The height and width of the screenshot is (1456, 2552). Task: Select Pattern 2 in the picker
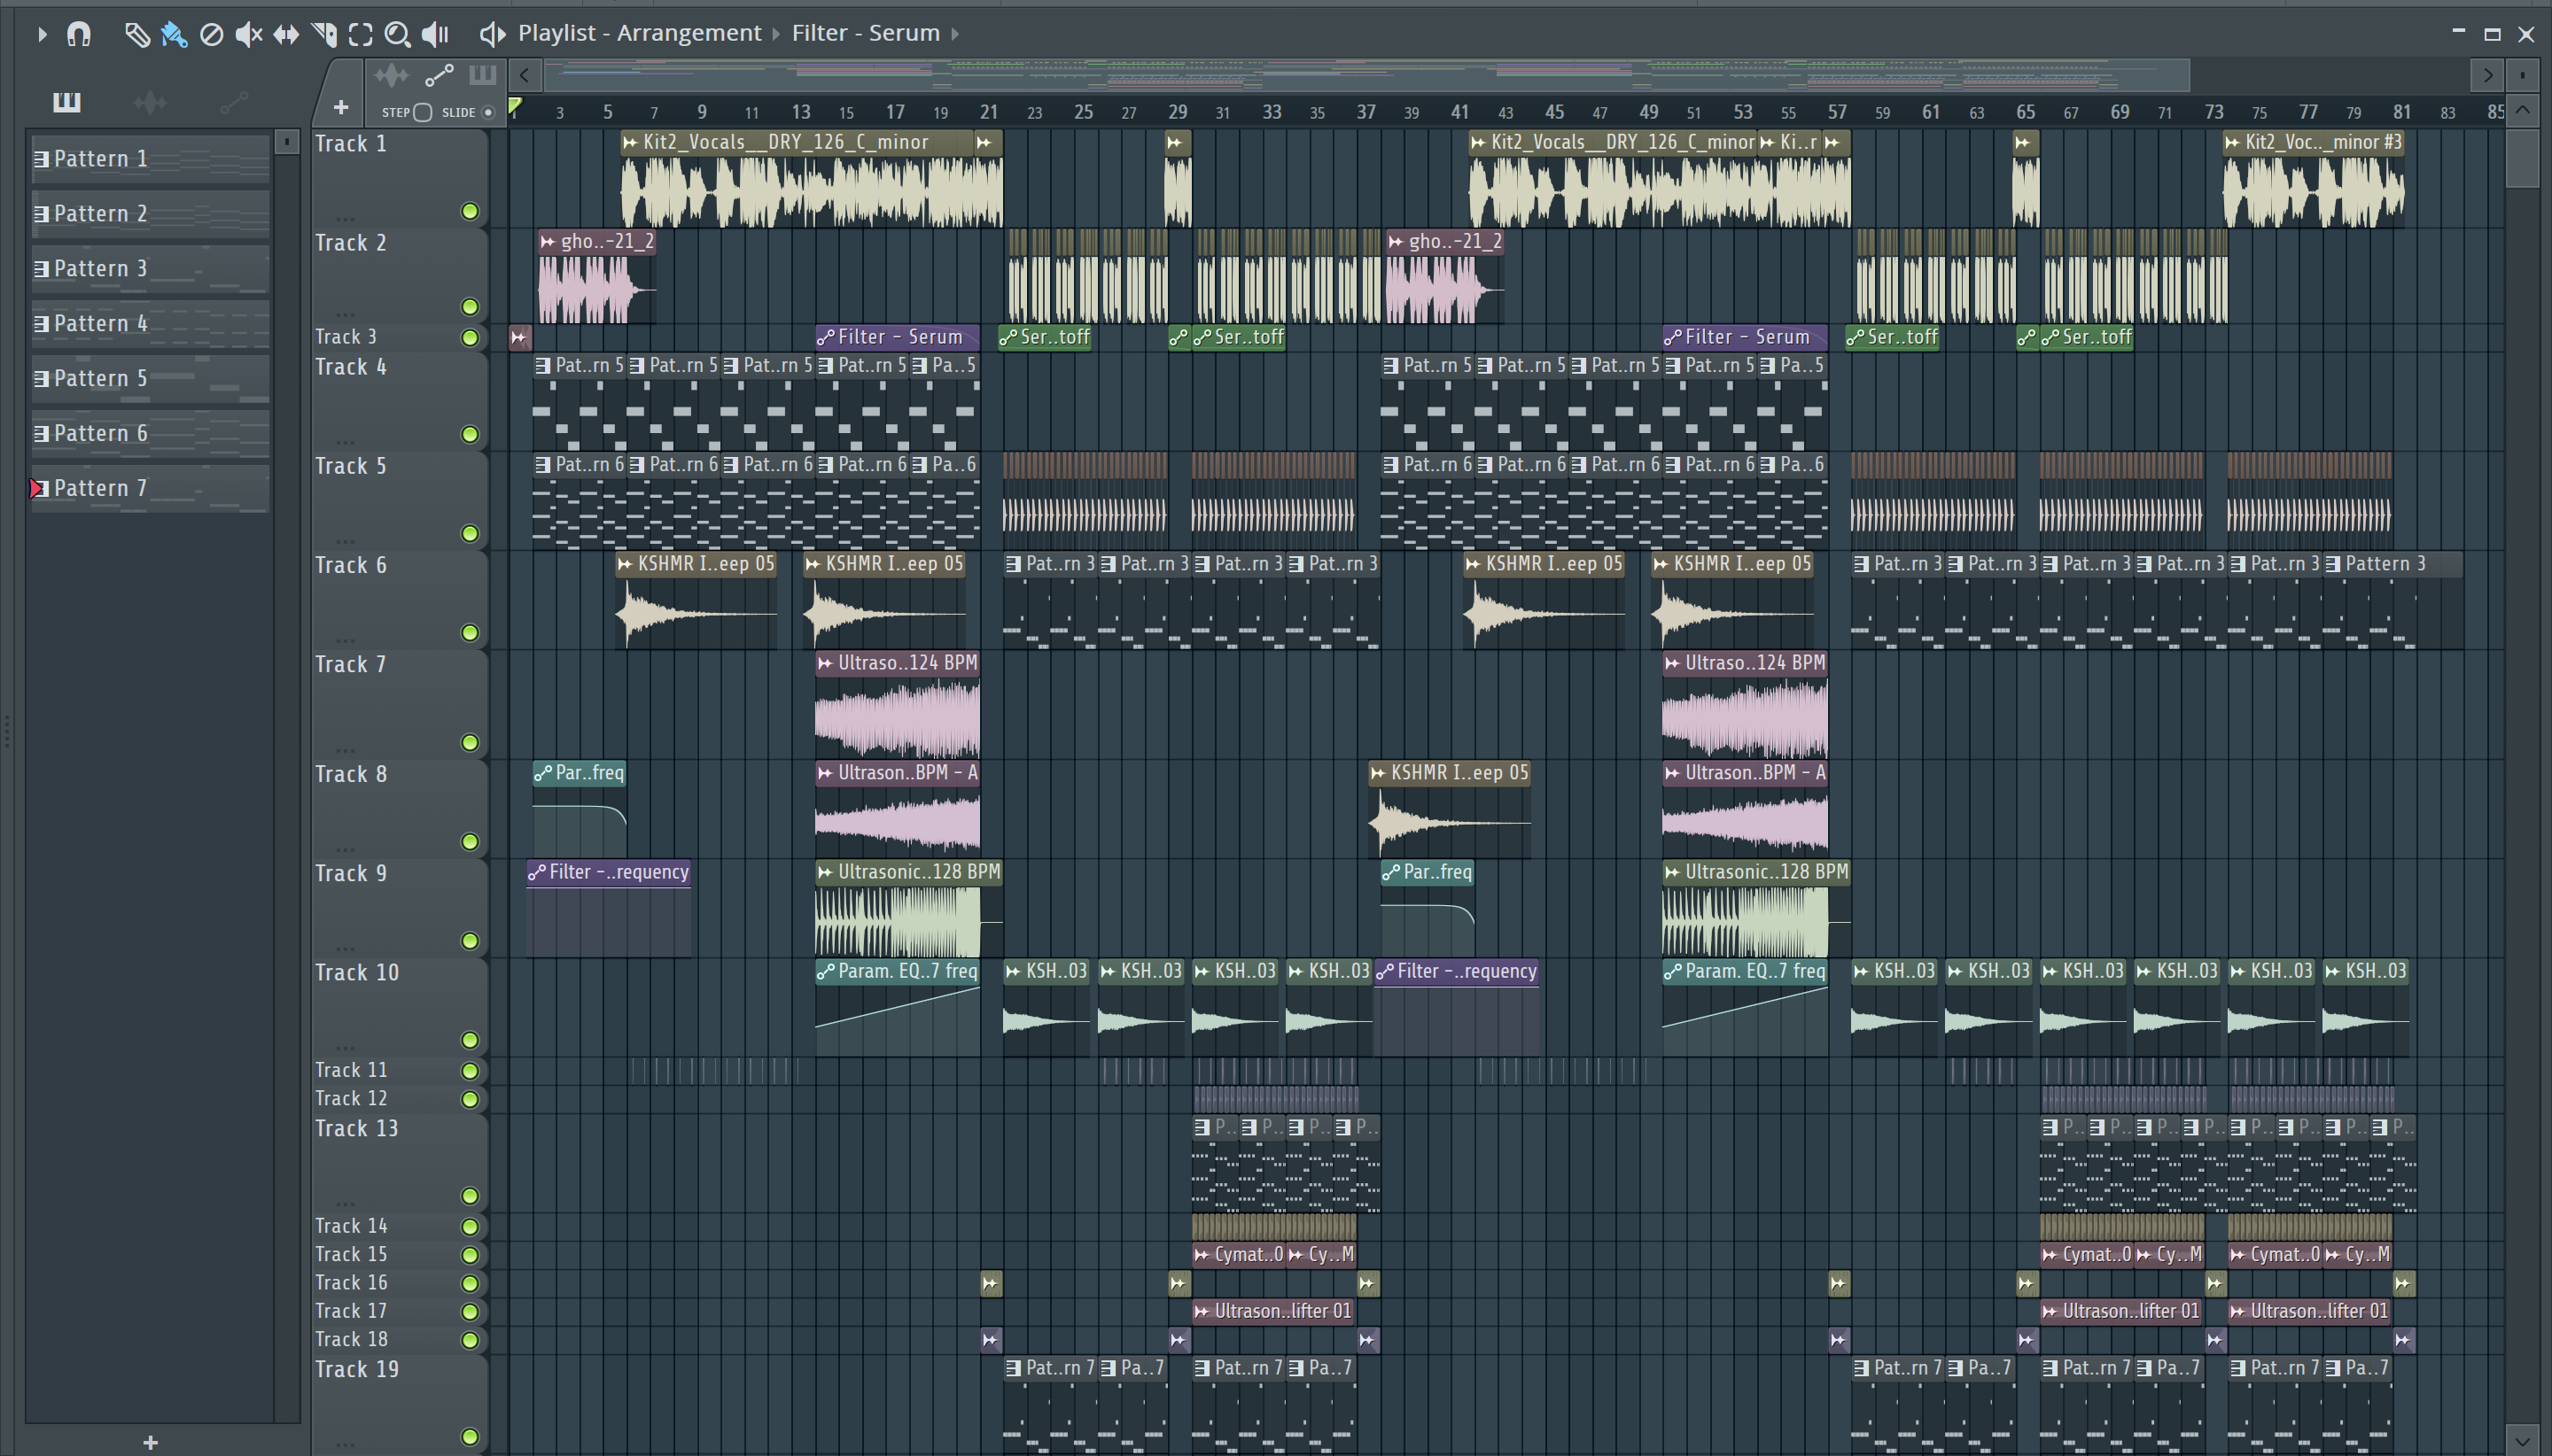[x=150, y=214]
